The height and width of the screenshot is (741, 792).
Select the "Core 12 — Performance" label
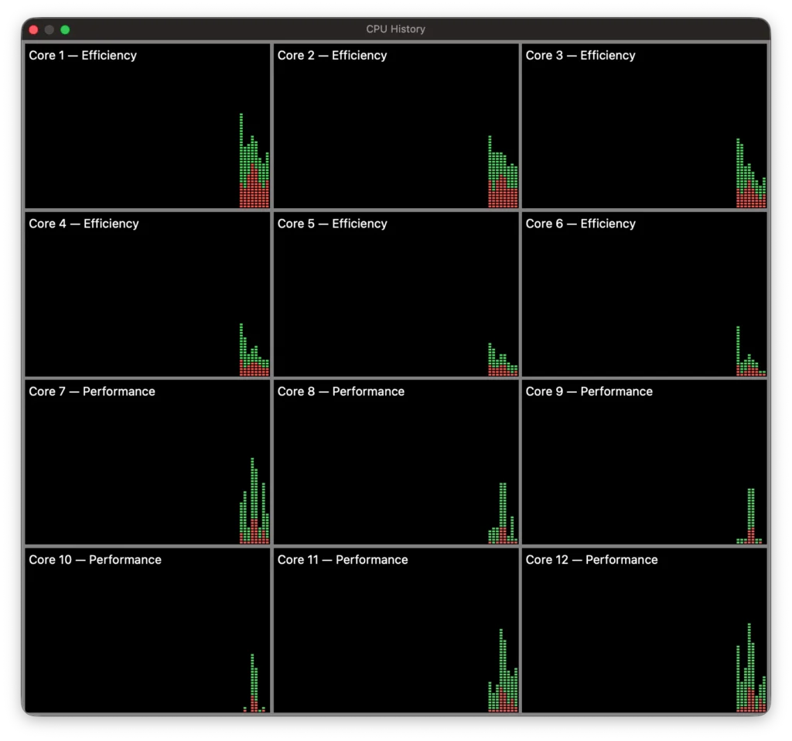[x=592, y=560]
